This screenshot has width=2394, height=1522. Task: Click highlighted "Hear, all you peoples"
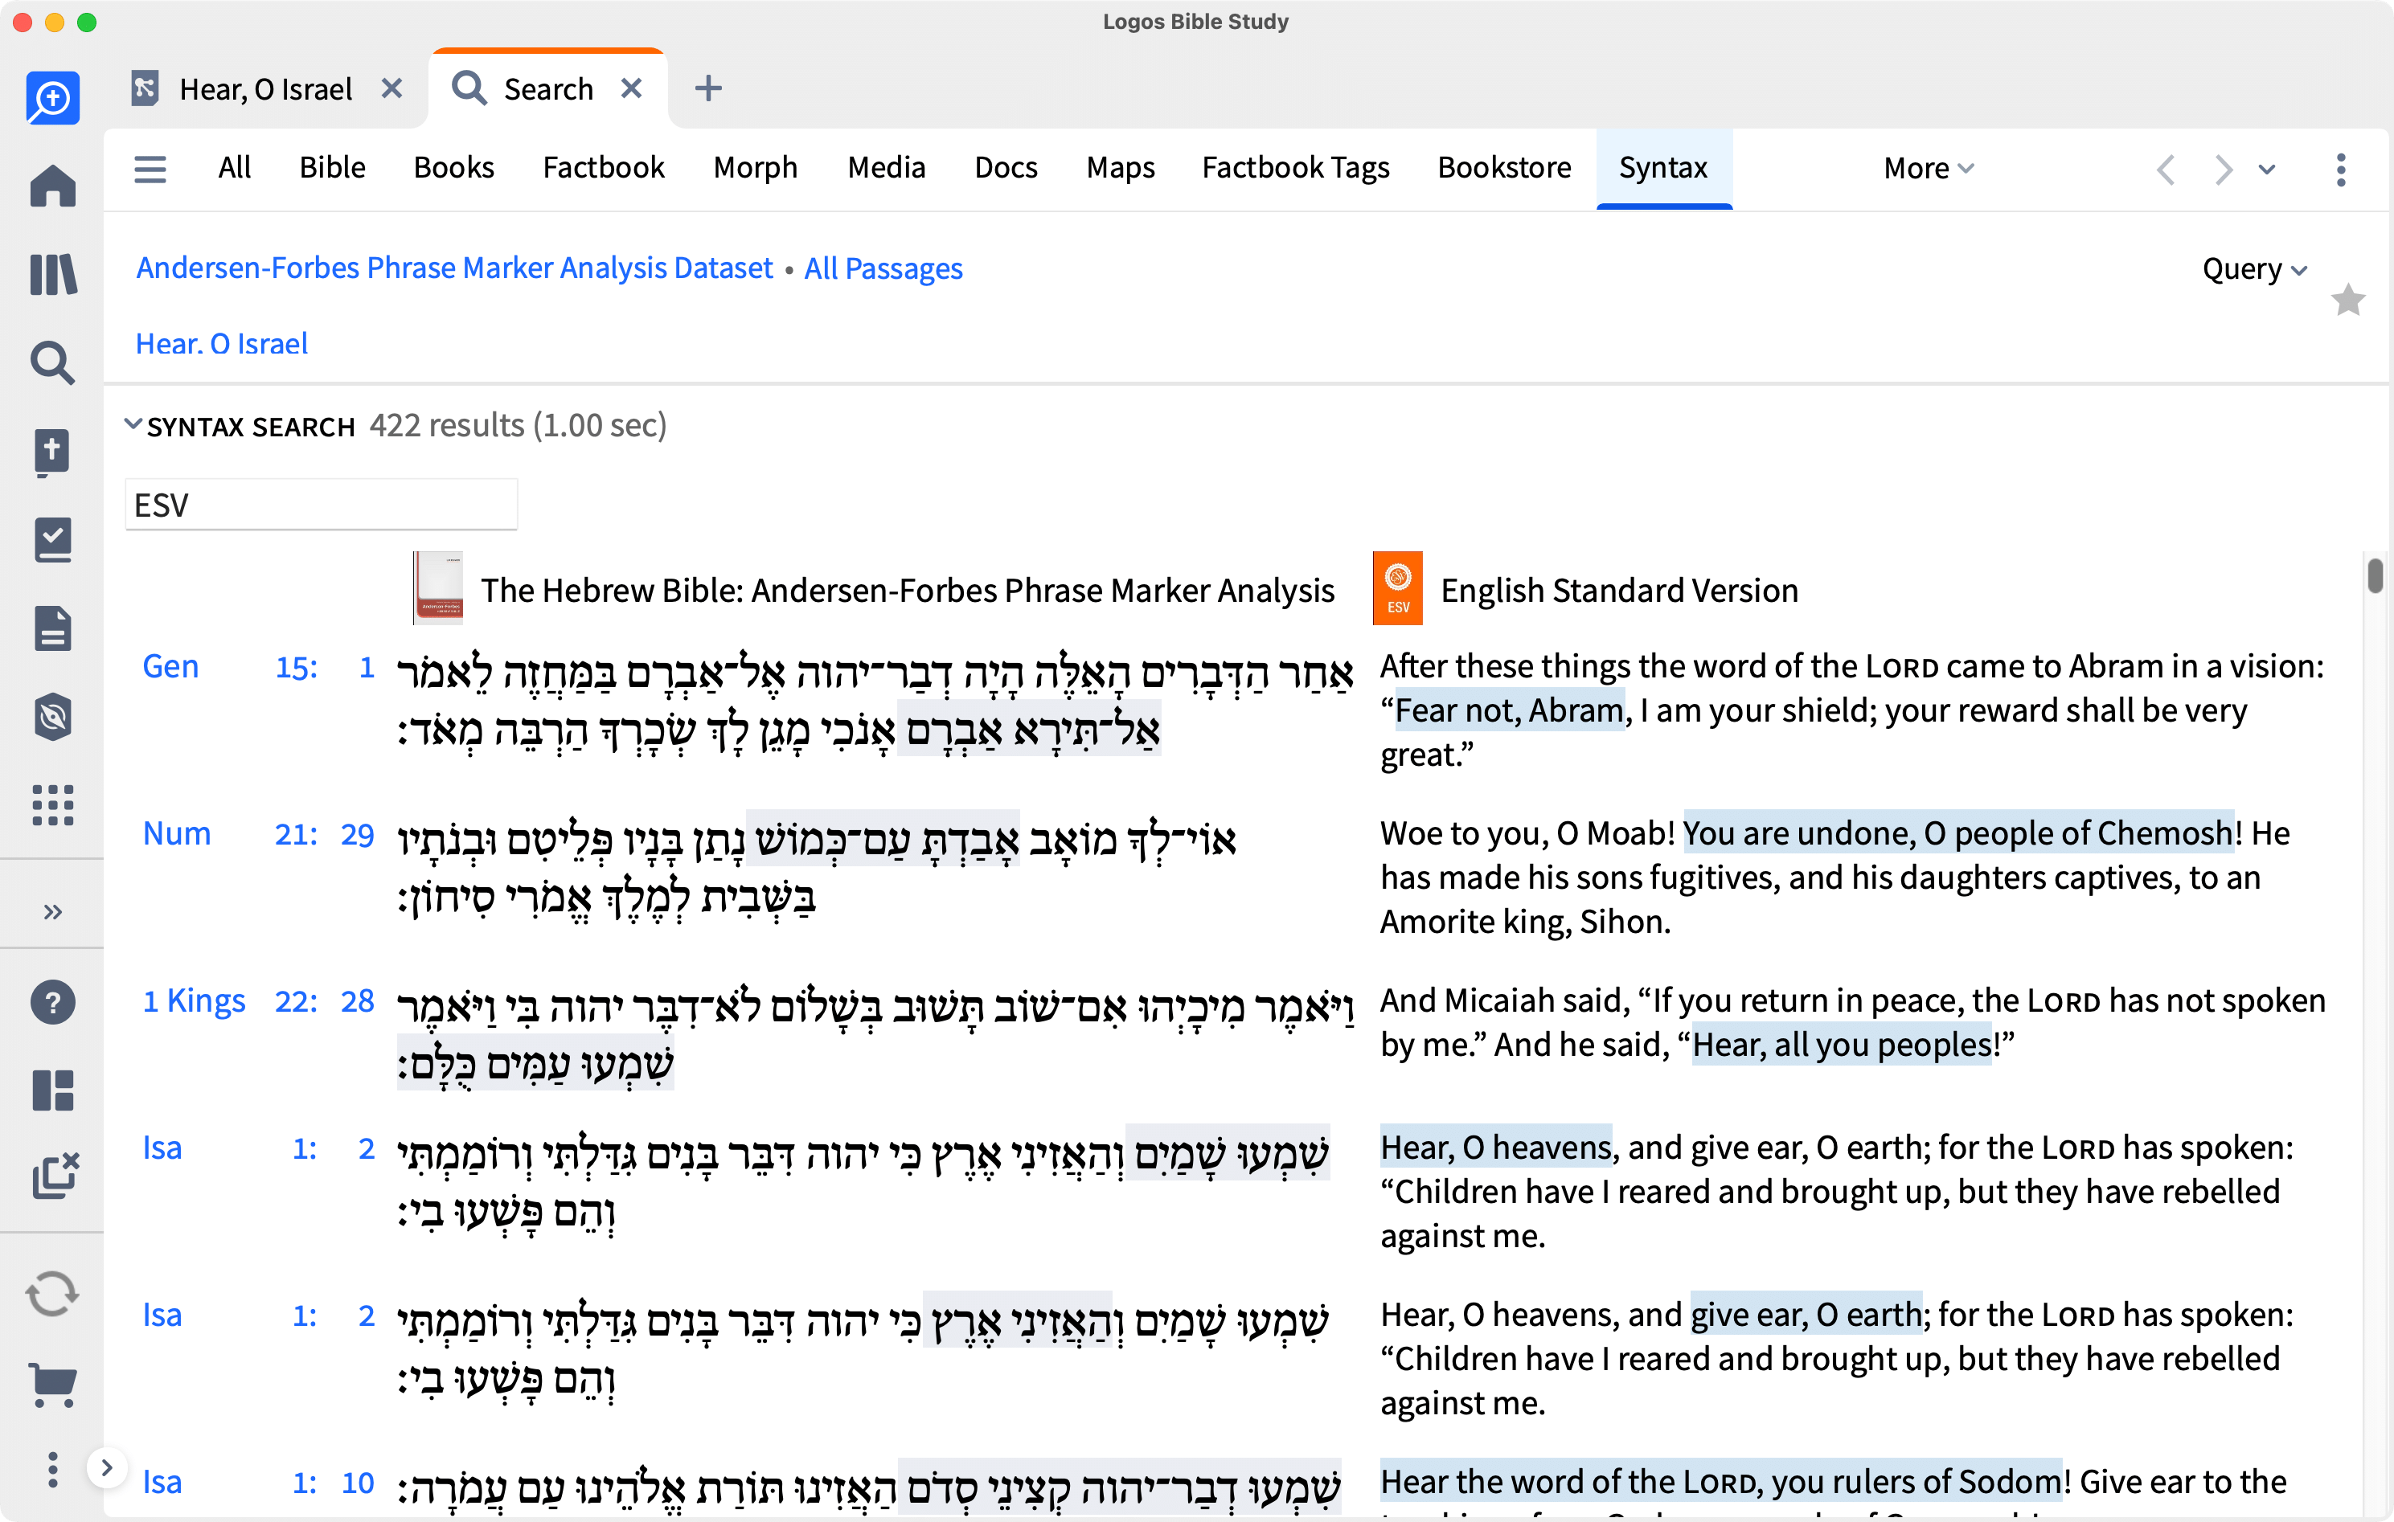(x=1841, y=1044)
